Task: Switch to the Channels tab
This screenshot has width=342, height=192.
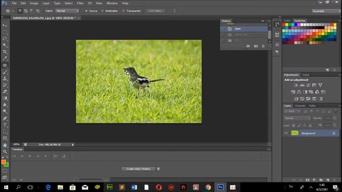Action: click(300, 106)
